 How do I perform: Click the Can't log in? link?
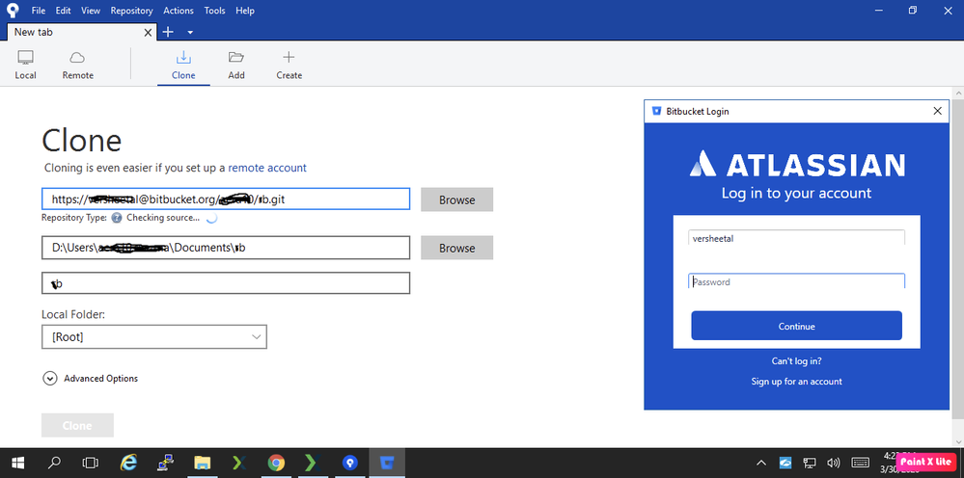[x=797, y=360]
